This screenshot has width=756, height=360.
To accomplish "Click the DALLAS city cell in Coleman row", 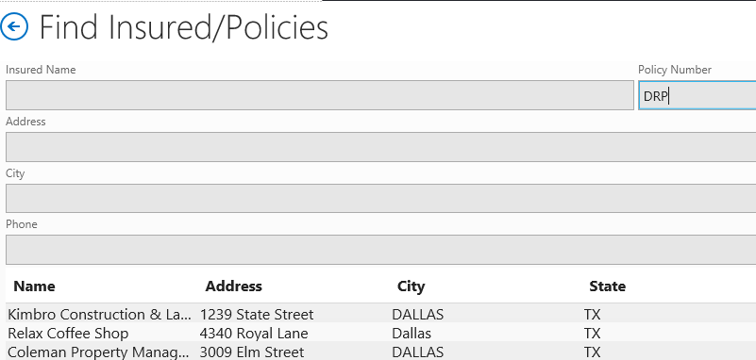I will pos(417,352).
